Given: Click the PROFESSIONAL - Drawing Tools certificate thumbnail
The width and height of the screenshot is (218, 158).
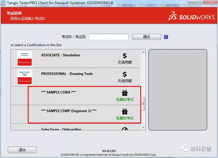Looking at the screenshot, I should [25, 77].
